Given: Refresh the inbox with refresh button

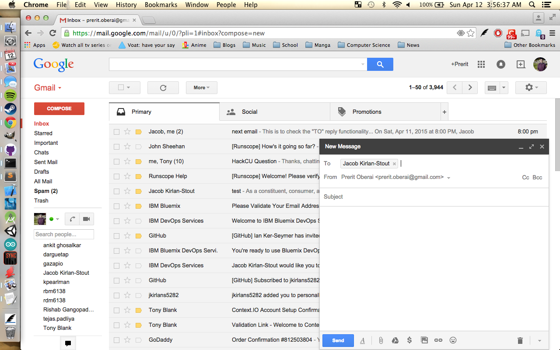Looking at the screenshot, I should point(163,87).
